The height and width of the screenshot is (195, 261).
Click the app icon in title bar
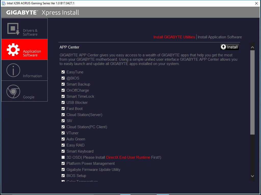[x=4, y=3]
